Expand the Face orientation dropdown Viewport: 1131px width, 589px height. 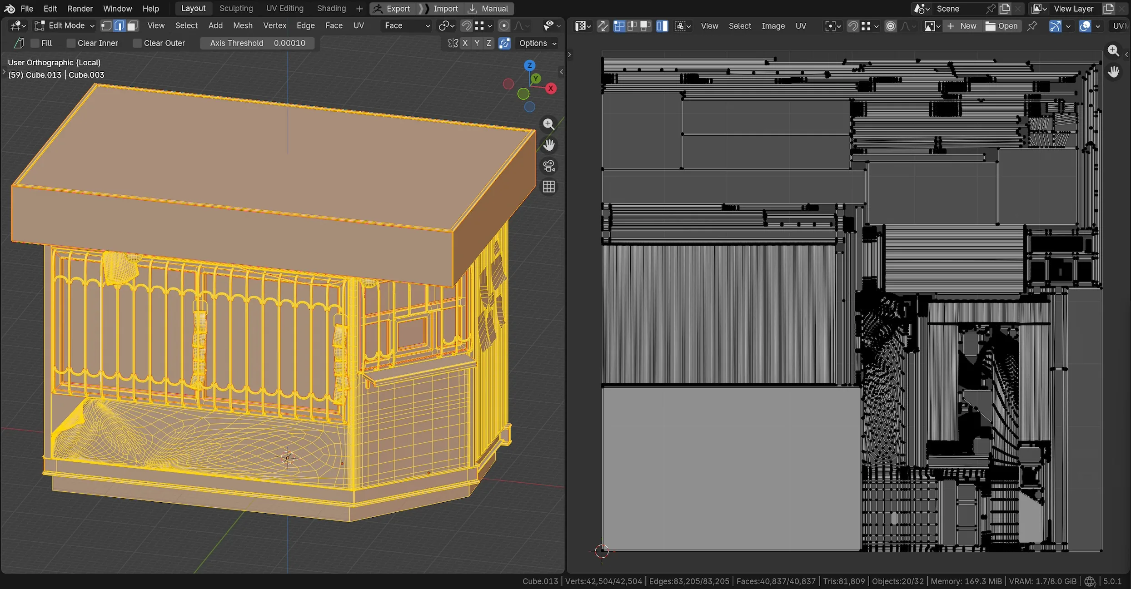pos(407,26)
